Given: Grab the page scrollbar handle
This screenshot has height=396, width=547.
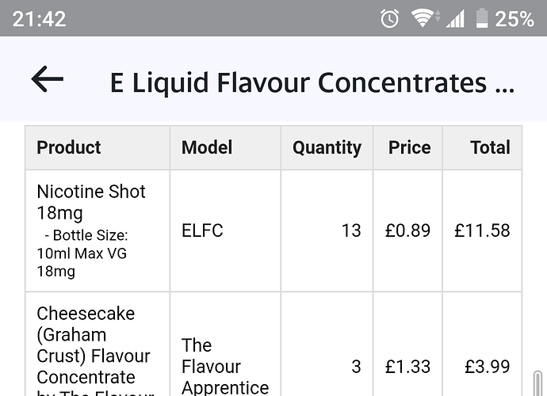Looking at the screenshot, I should [538, 383].
